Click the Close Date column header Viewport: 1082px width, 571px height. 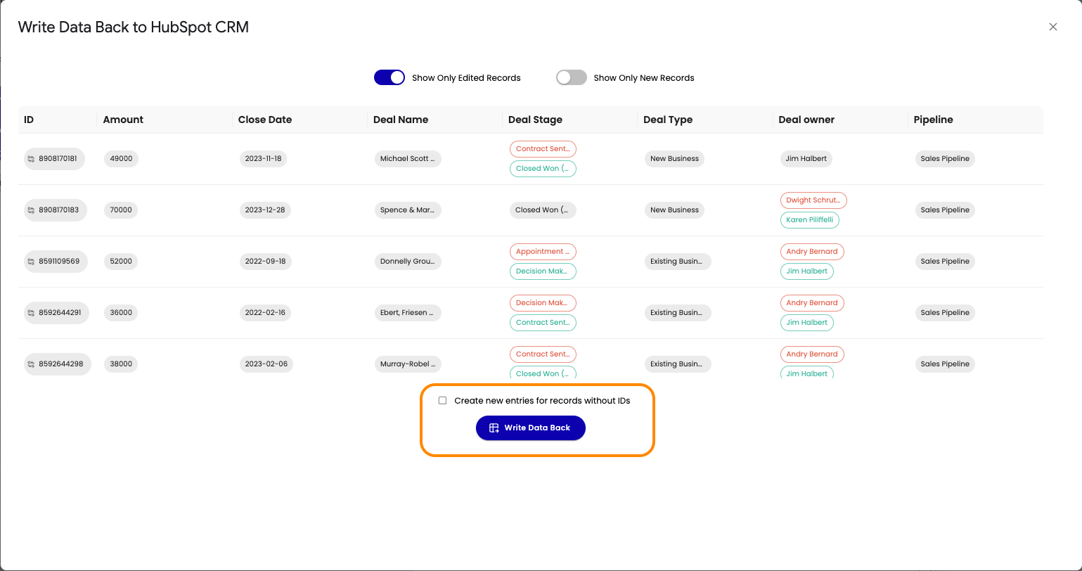264,120
